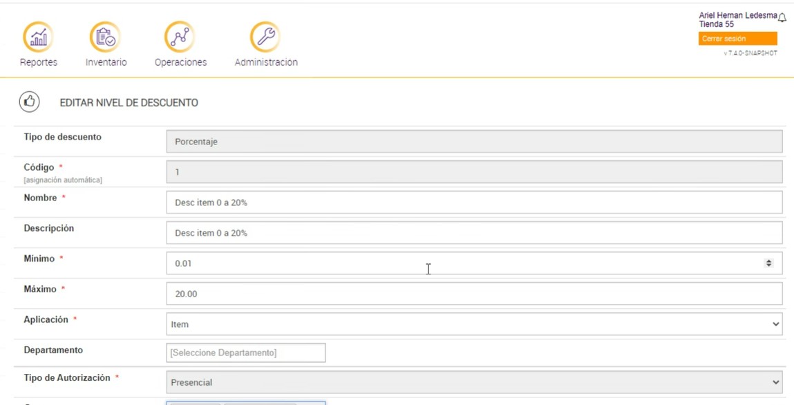The height and width of the screenshot is (405, 794).
Task: Click the Mínimo field stepper arrows
Action: 768,263
